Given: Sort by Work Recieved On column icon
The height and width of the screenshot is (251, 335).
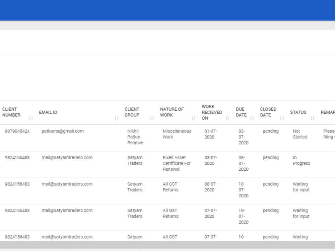Looking at the screenshot, I should [228, 118].
